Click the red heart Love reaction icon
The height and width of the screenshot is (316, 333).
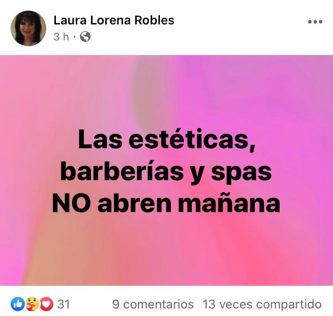(x=47, y=304)
